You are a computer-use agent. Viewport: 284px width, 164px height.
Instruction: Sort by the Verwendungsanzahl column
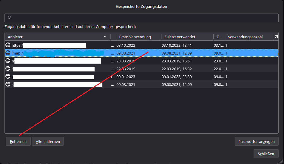pyautogui.click(x=245, y=37)
